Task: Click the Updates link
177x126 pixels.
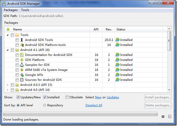Action: 113,97
